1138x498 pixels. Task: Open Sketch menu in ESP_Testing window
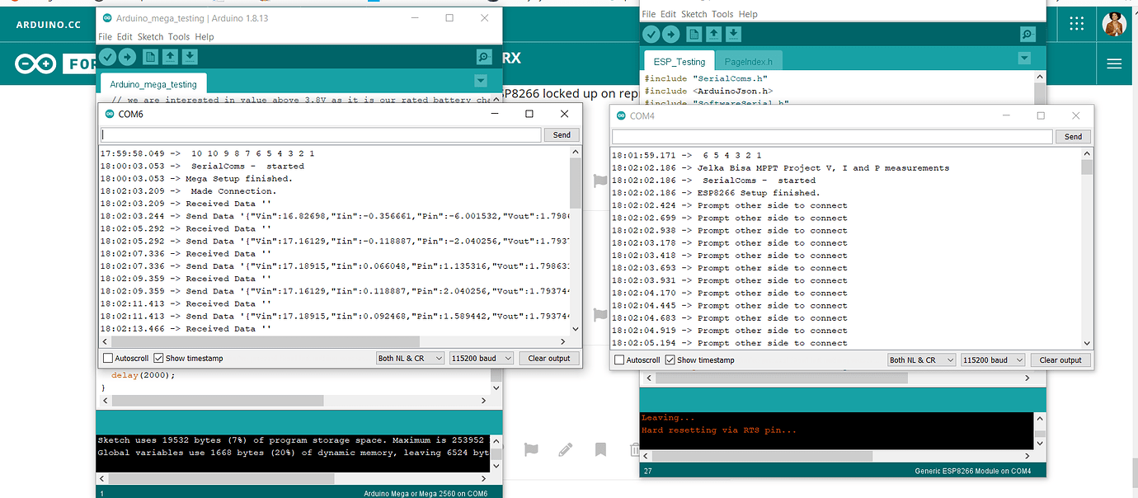(694, 14)
